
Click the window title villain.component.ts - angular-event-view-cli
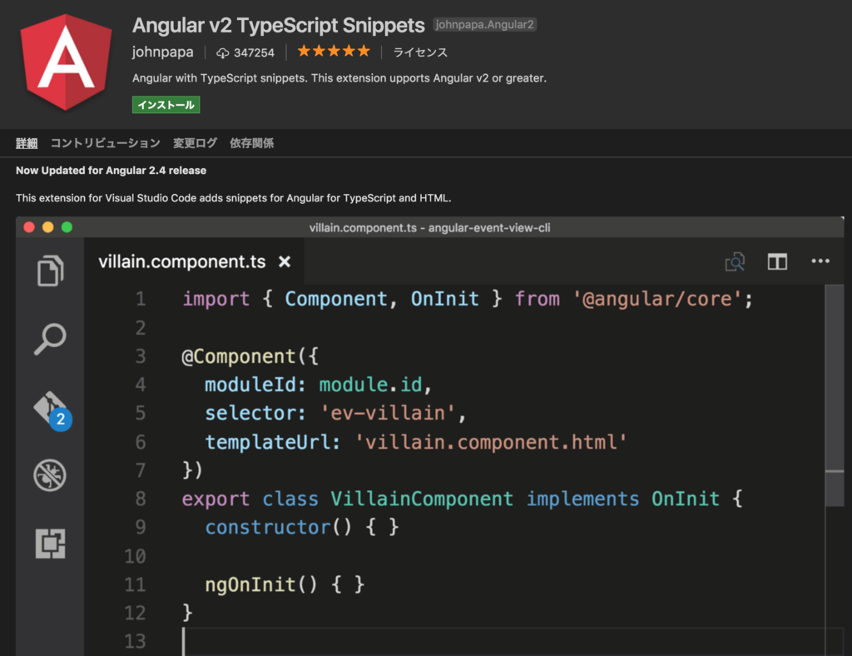[430, 228]
